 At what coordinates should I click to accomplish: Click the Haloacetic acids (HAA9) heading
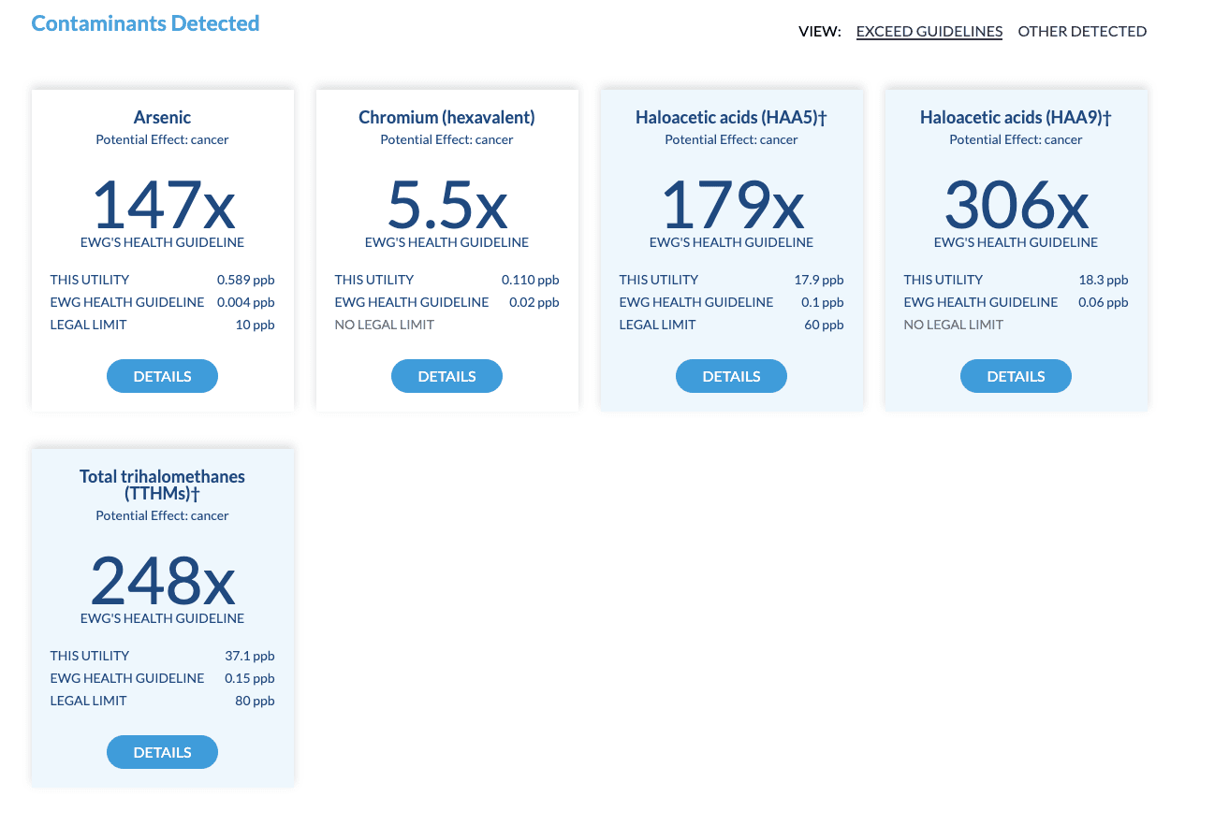click(x=1016, y=118)
